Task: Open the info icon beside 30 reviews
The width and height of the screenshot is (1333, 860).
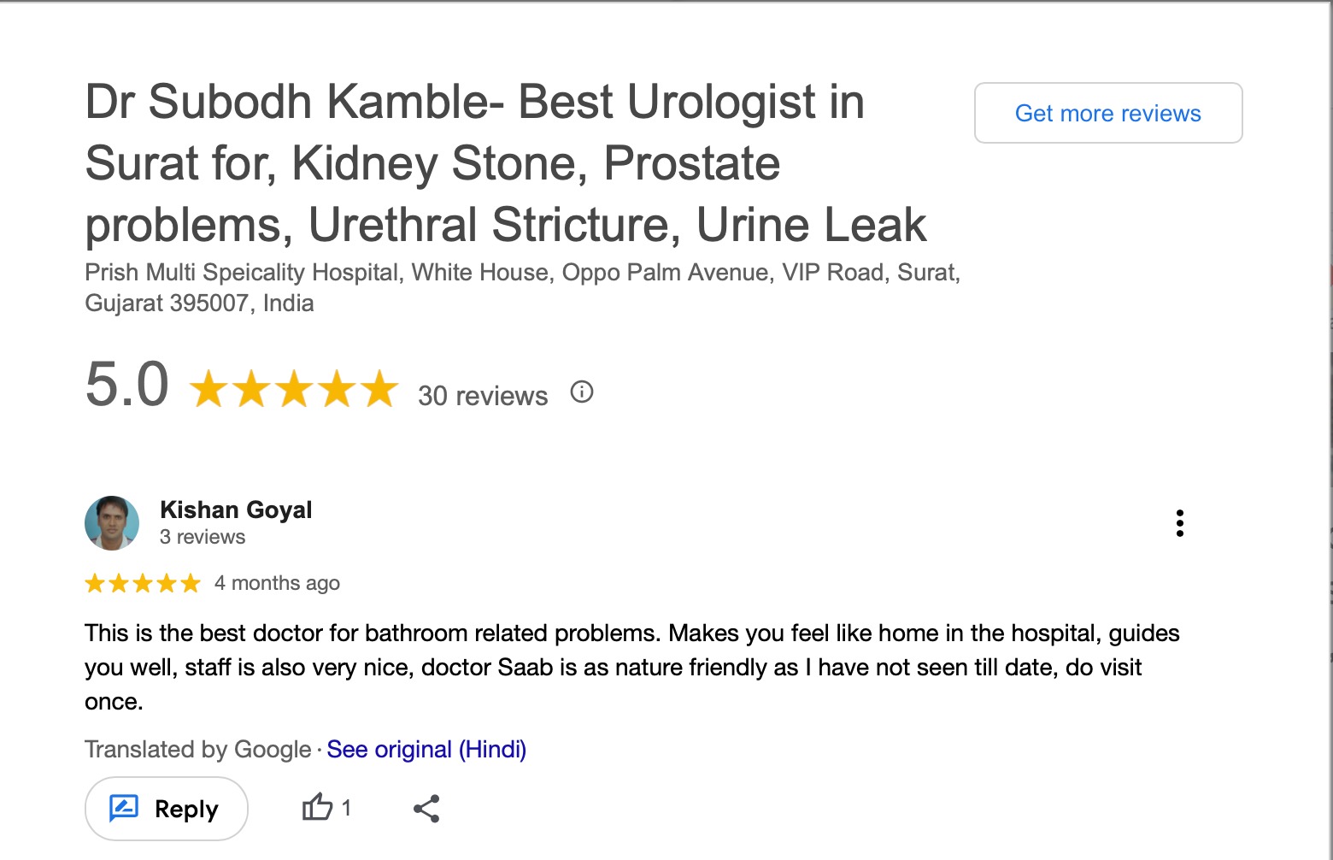Action: 581,392
